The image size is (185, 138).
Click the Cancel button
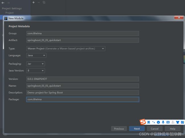pos(155,129)
